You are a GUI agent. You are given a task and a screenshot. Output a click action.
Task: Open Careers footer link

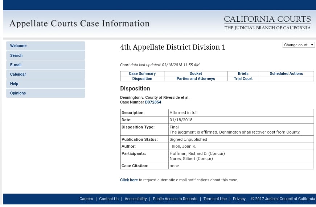[86, 199]
